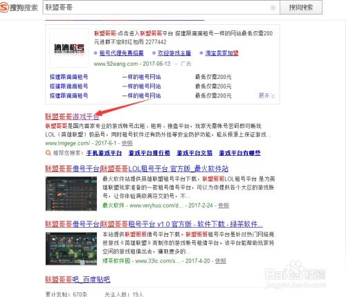Open the 联盟哥哥游戏平台 result title
This screenshot has width=346, height=297.
click(x=72, y=117)
